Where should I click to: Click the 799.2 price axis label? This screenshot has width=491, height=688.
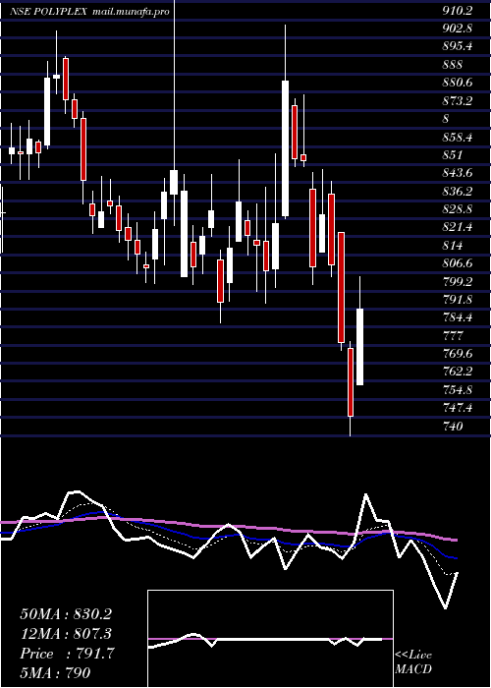458,281
